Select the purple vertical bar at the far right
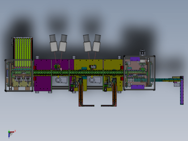 (x=182, y=90)
